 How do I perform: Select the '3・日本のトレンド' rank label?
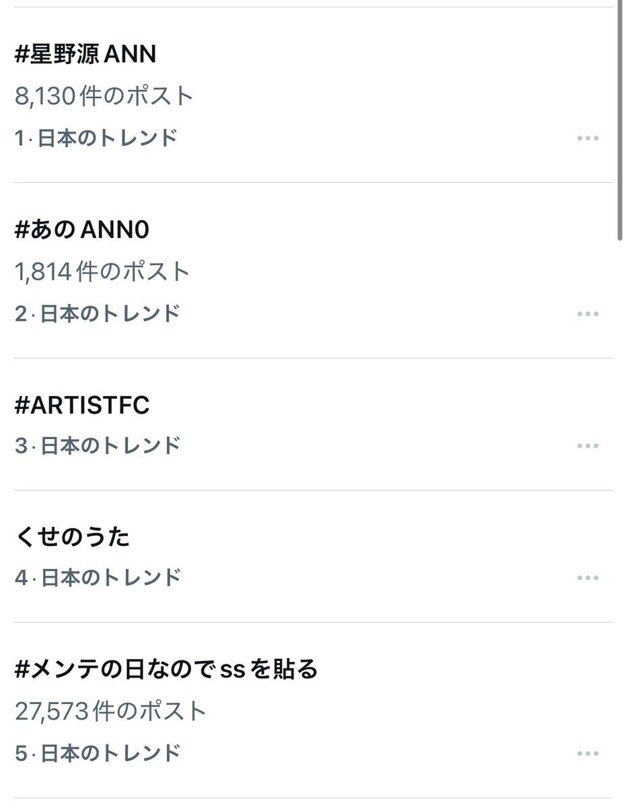(x=98, y=446)
